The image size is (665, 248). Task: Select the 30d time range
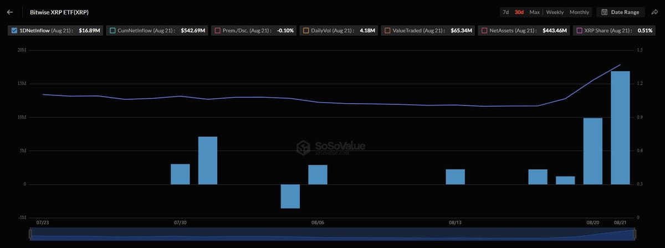point(519,12)
